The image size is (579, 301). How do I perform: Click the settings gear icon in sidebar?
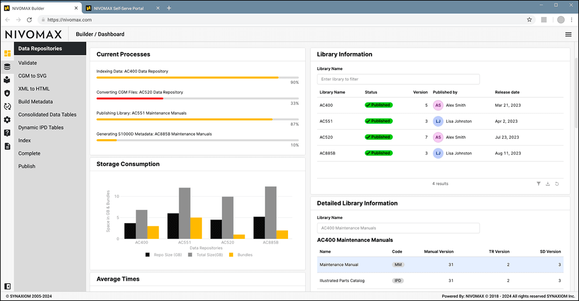pos(7,119)
